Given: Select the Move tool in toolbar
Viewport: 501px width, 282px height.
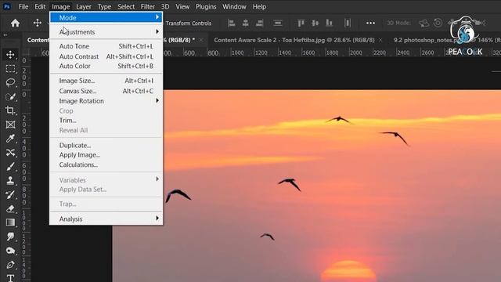Looking at the screenshot, I should (10, 54).
